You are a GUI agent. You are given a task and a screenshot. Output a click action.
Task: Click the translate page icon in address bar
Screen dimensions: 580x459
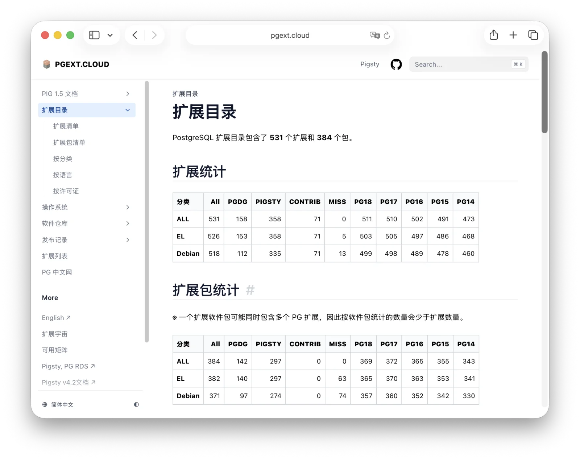[x=374, y=35]
